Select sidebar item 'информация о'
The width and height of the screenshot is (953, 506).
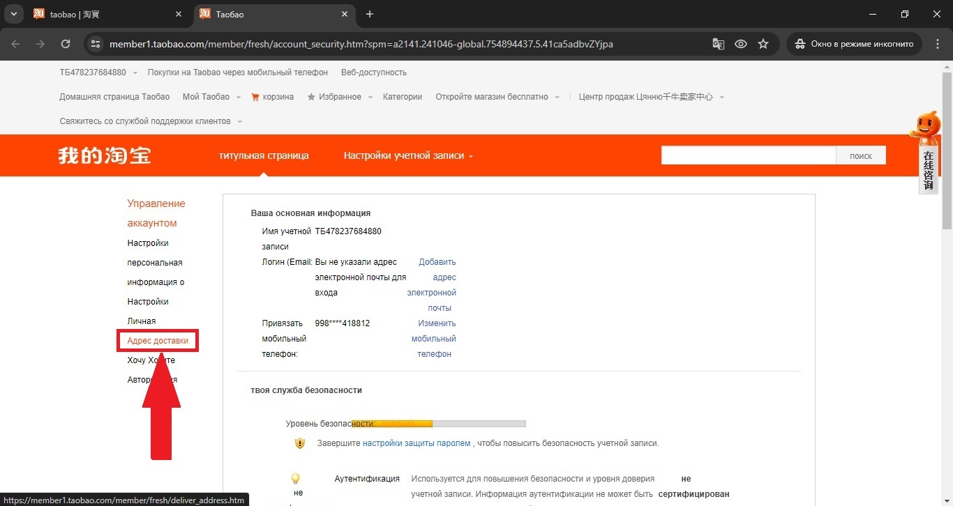pyautogui.click(x=156, y=282)
